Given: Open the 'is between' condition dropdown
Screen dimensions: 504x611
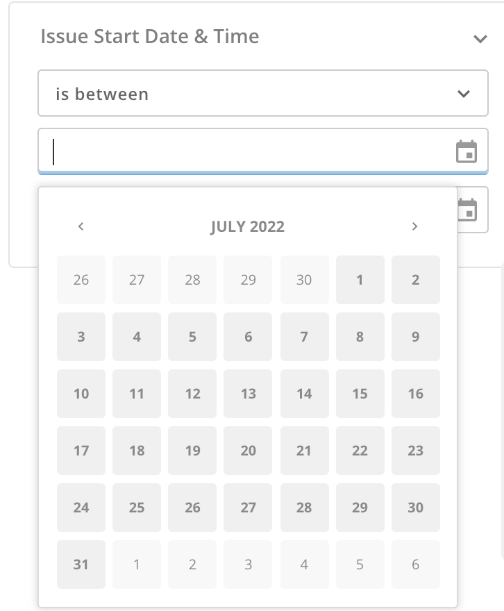Looking at the screenshot, I should tap(262, 93).
